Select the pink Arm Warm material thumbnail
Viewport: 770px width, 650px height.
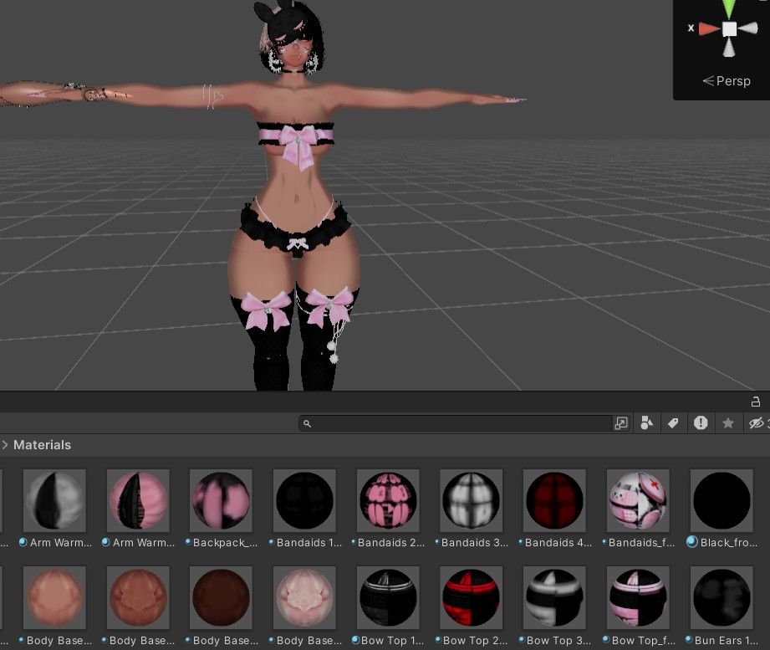coord(138,500)
